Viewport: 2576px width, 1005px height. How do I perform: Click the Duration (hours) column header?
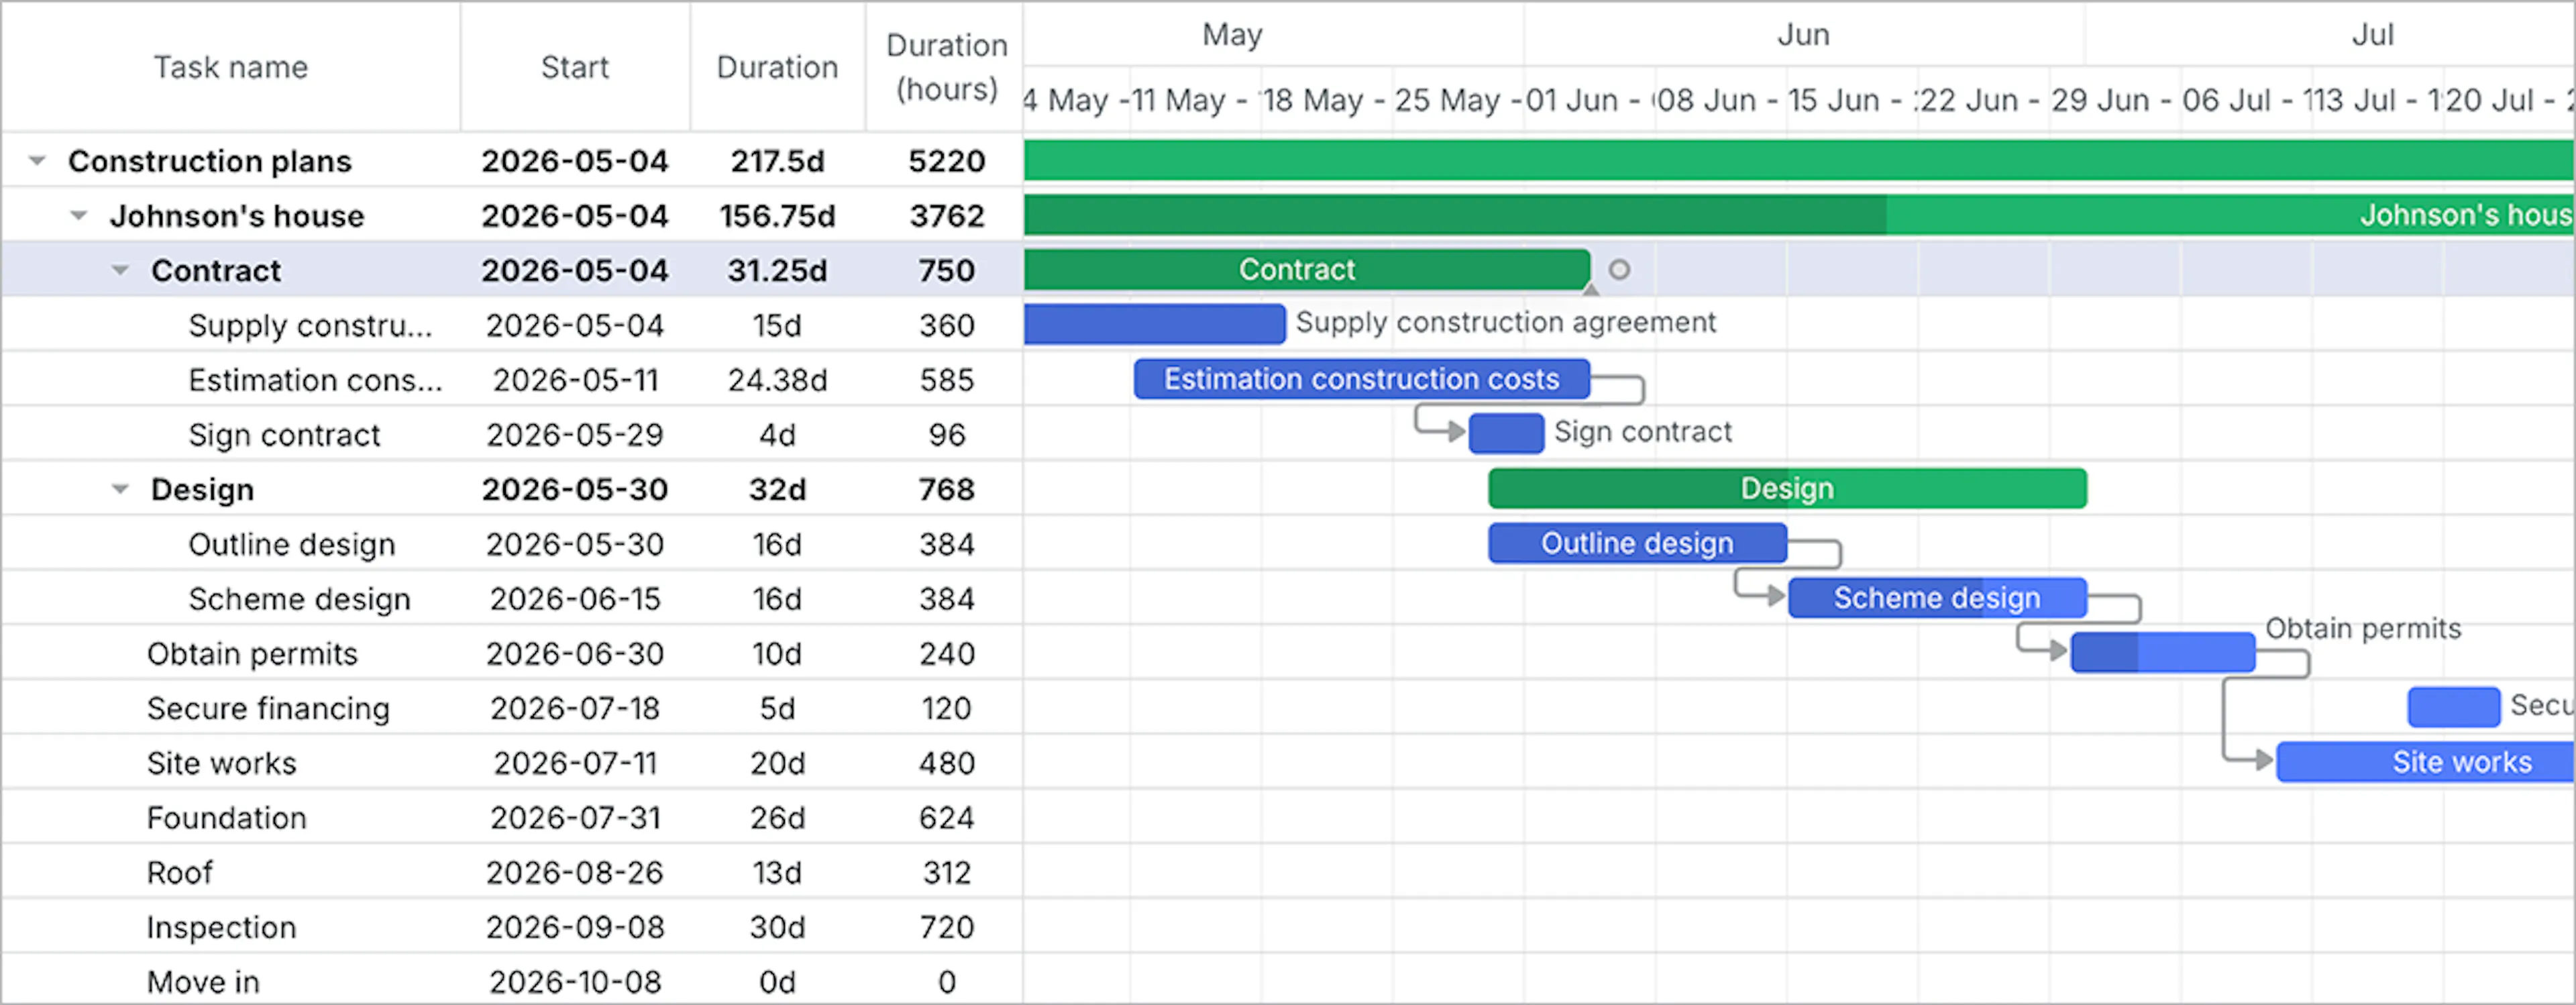coord(945,67)
